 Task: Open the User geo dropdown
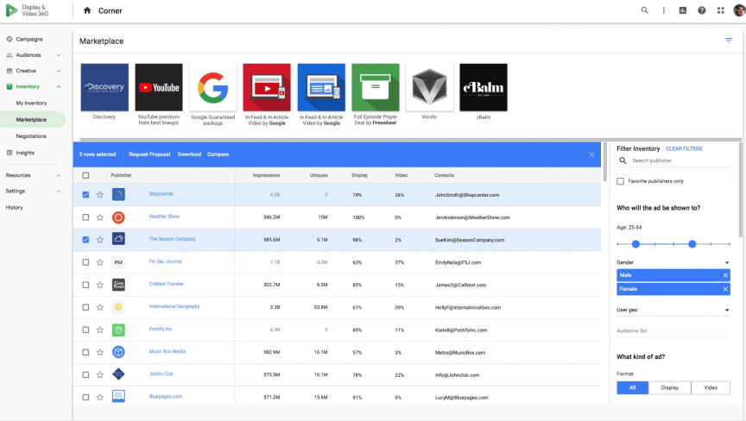pyautogui.click(x=673, y=310)
